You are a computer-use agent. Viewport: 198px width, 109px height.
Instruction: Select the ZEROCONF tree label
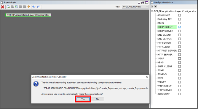(x=164, y=94)
